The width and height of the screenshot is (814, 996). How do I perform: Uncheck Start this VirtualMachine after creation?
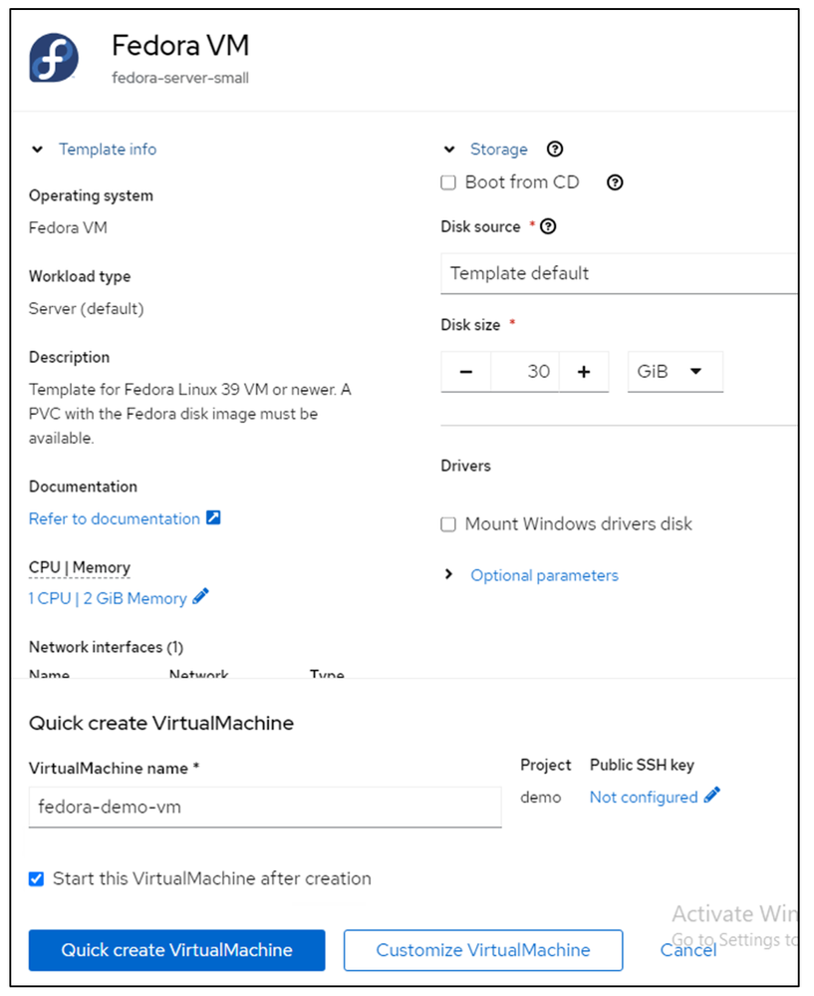point(37,879)
